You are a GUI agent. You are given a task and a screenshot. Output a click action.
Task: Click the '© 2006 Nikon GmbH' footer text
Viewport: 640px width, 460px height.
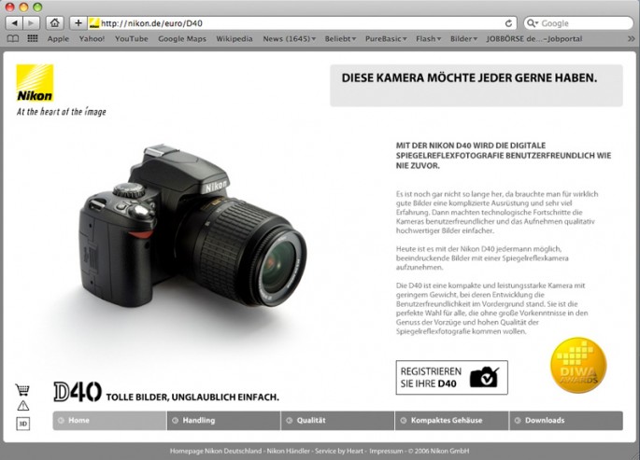[439, 451]
